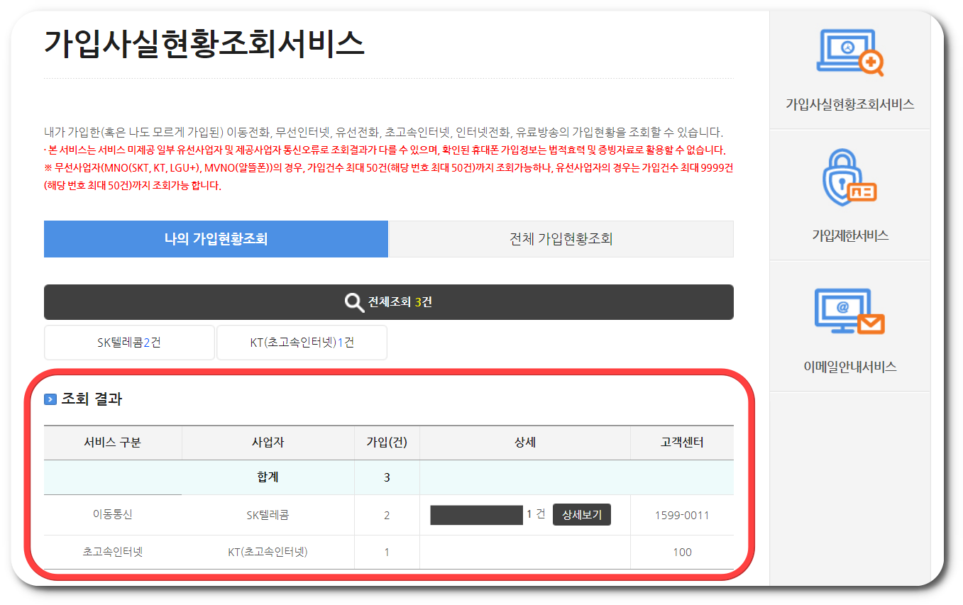
Task: Click the blue arrow beside 조회 결과
Action: coord(50,399)
